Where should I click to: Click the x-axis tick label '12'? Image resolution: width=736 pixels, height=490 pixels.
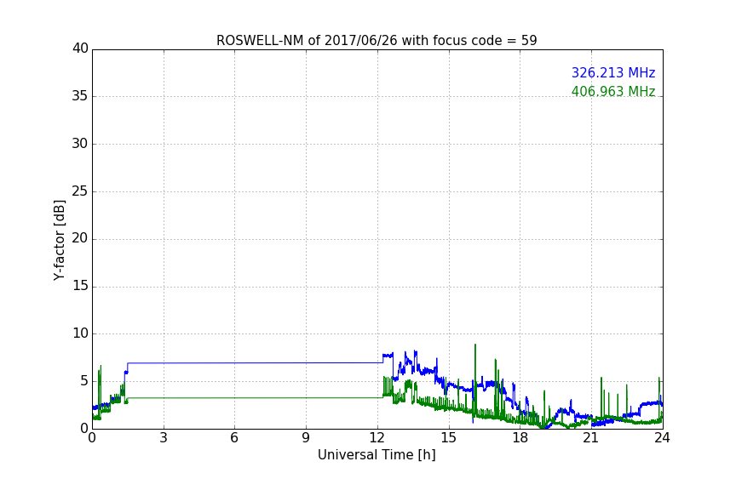point(377,438)
